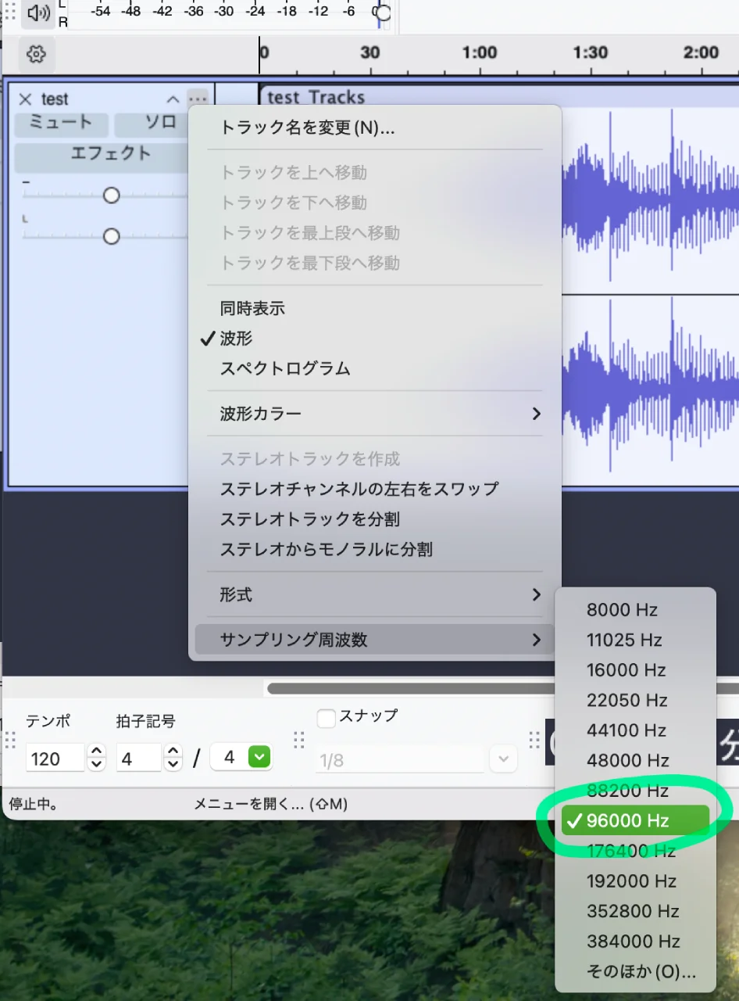This screenshot has height=1001, width=739.
Task: Choose 44100 Hz from sampling list
Action: [626, 730]
